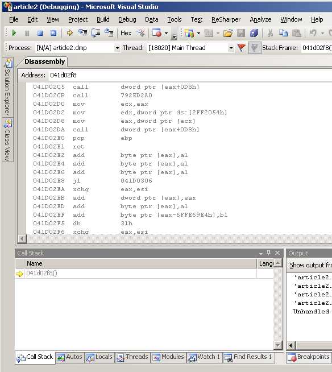Click the Cut scissors icon
Viewport: 332px width, 372px height.
click(270, 33)
